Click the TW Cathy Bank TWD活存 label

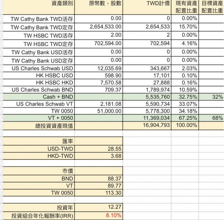tap(42, 19)
